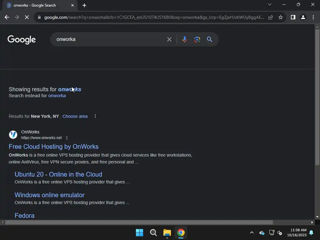
Task: Click the address bar URL
Action: click(154, 17)
